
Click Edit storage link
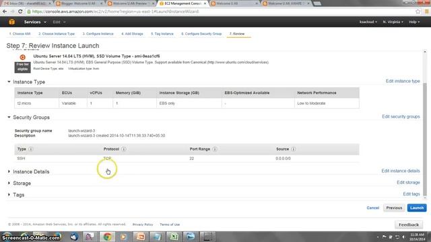coord(408,182)
